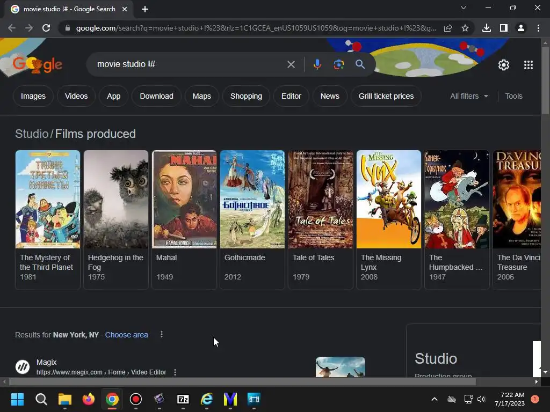The width and height of the screenshot is (550, 412).
Task: Open the Chrome profile menu
Action: pos(521,28)
